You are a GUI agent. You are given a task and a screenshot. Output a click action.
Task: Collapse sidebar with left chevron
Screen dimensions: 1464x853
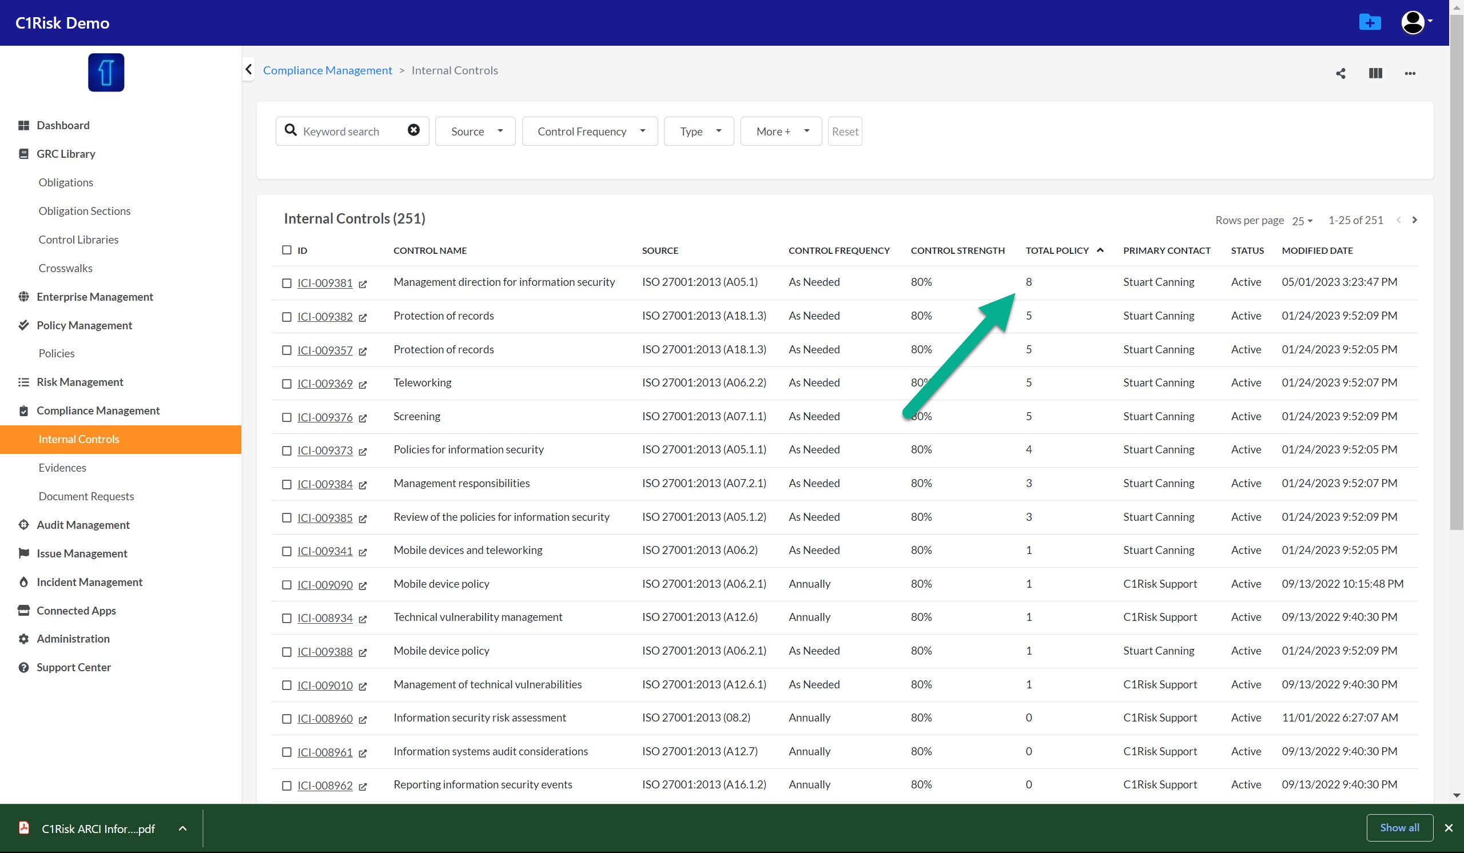point(249,70)
